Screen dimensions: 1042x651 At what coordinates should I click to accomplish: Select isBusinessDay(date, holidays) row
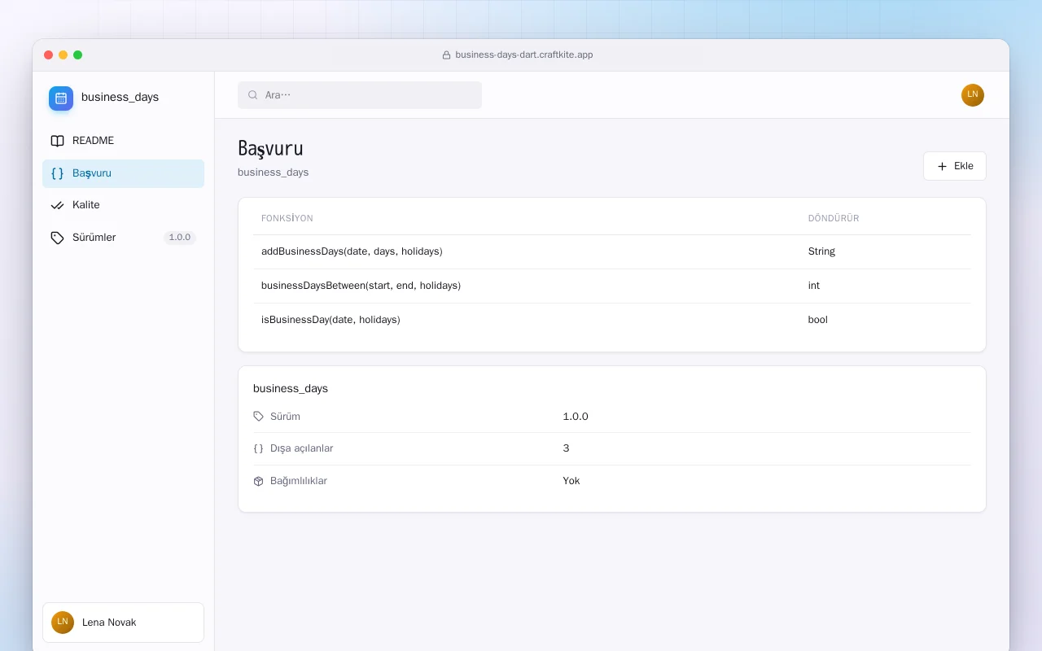pyautogui.click(x=611, y=320)
